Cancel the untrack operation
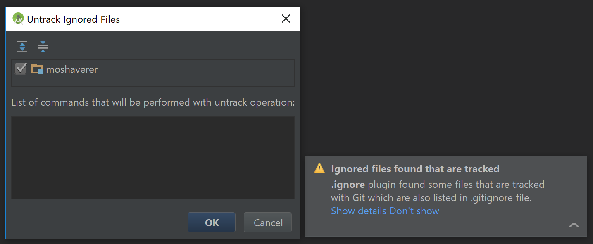The width and height of the screenshot is (593, 244). (x=267, y=222)
